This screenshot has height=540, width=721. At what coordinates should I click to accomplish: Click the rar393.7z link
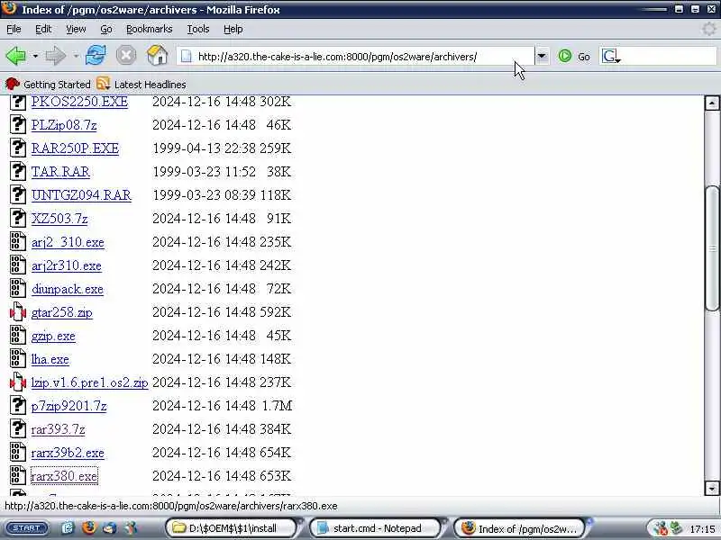tap(58, 429)
